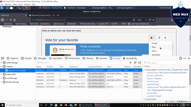Open the Accessibility tab

tap(130, 58)
